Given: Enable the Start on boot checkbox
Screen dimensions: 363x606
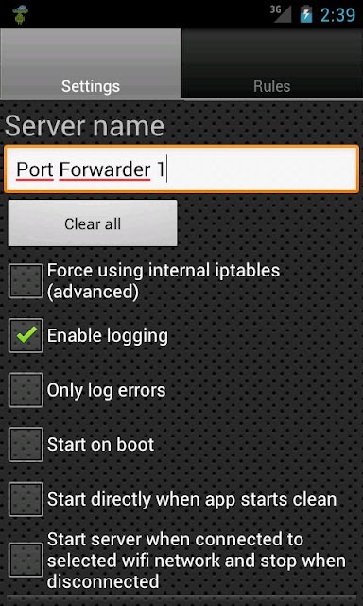Looking at the screenshot, I should (x=26, y=444).
